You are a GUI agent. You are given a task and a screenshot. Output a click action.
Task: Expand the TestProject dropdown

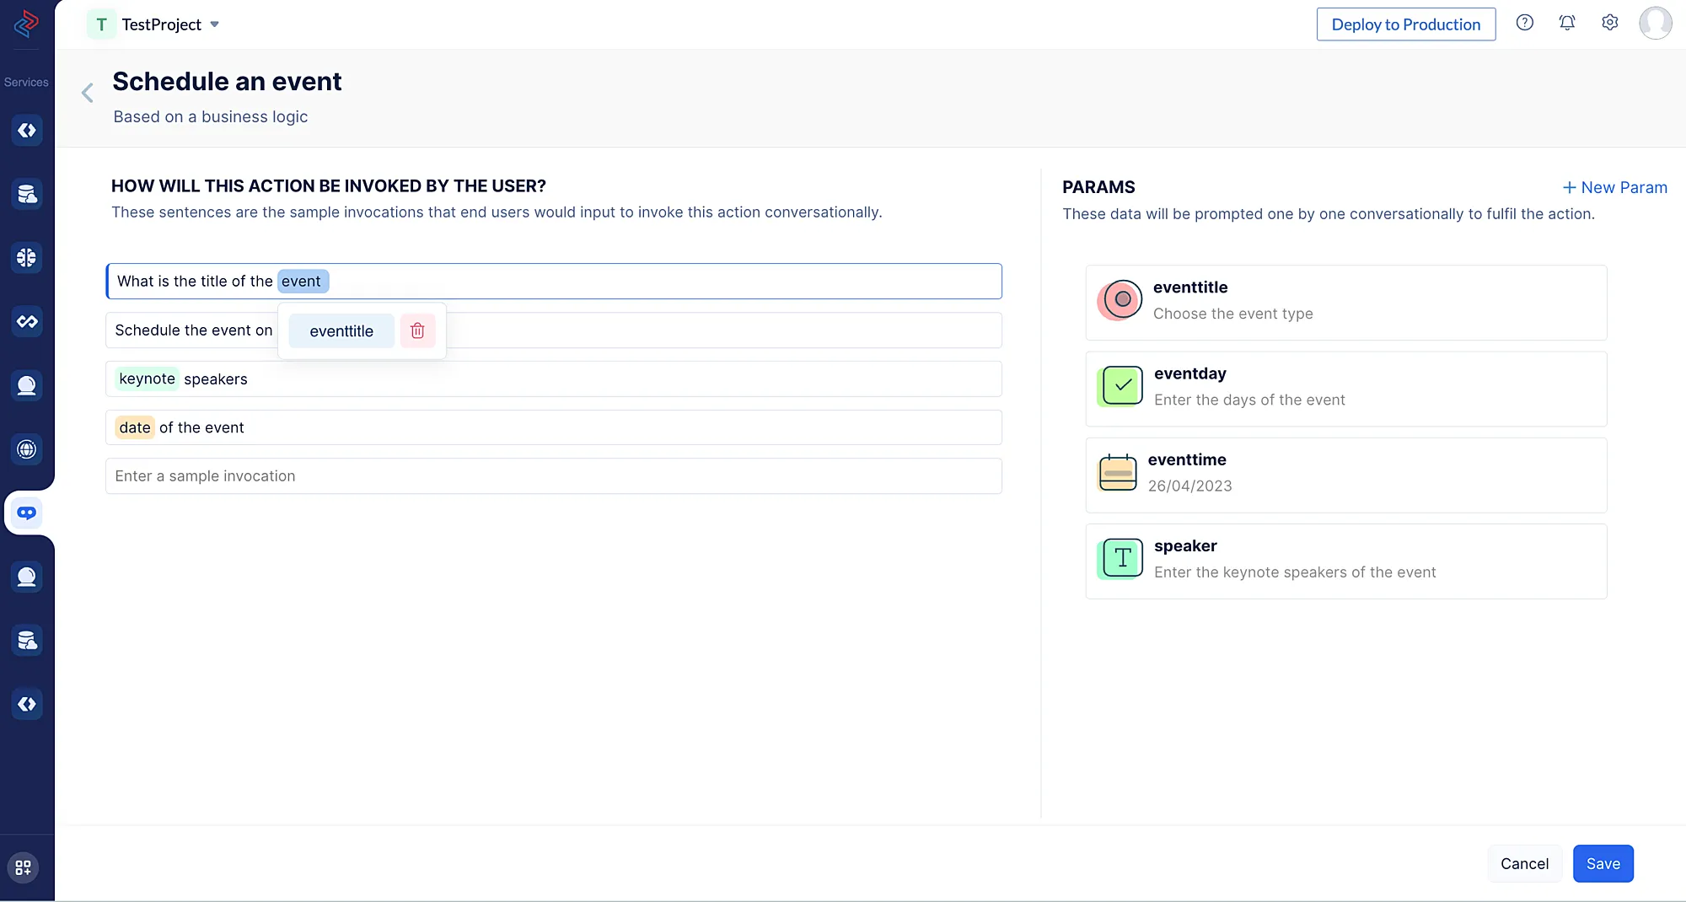pyautogui.click(x=214, y=24)
